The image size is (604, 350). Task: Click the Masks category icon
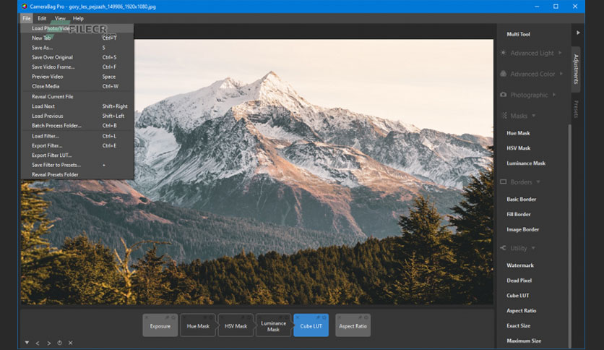(x=504, y=115)
